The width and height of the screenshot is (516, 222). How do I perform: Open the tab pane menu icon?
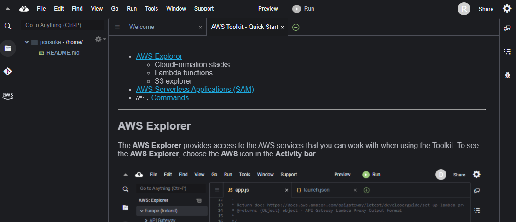tap(117, 27)
